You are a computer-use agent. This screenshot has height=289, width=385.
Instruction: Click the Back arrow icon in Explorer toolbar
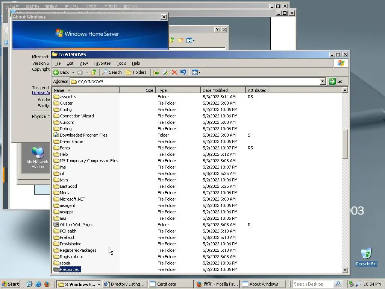point(56,72)
